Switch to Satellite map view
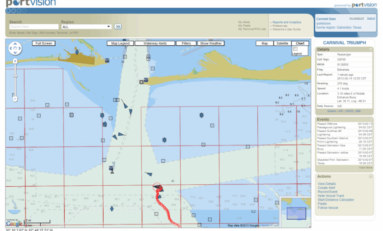Screen dimensions: 383x231 [282, 43]
